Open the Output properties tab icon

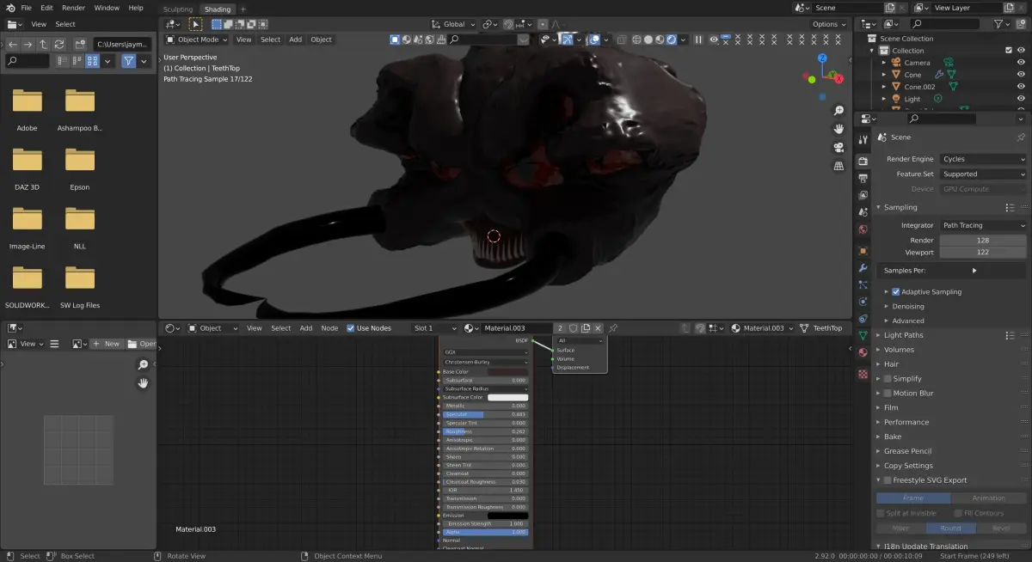click(863, 179)
